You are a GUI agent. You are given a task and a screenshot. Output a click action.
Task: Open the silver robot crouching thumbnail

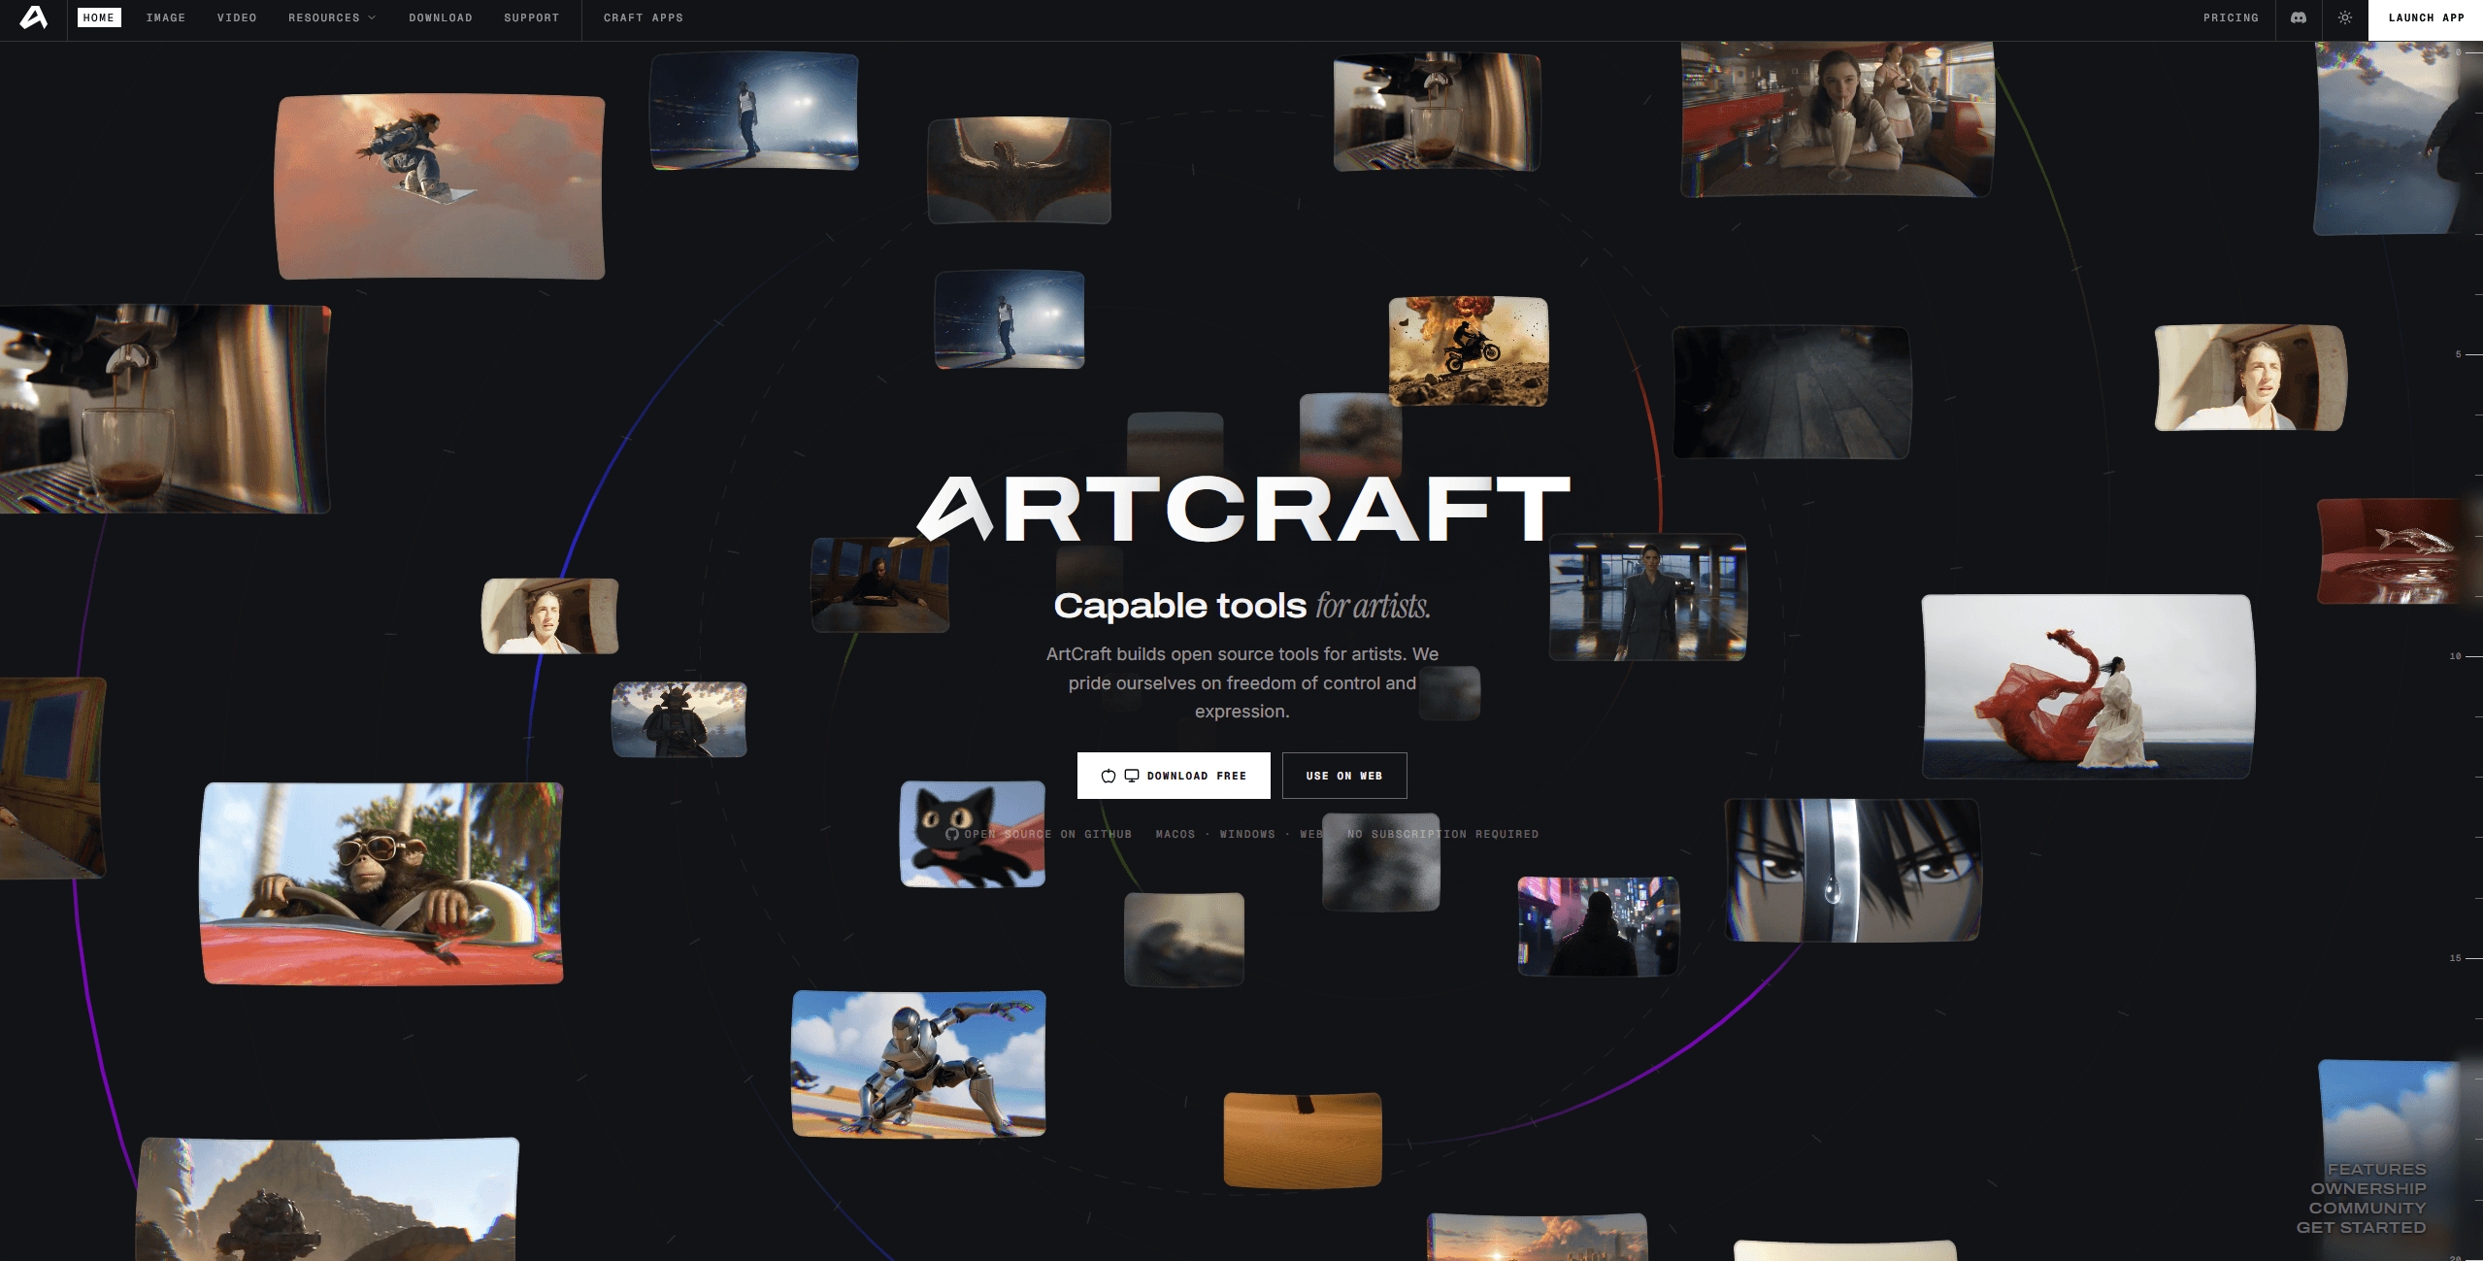918,1063
